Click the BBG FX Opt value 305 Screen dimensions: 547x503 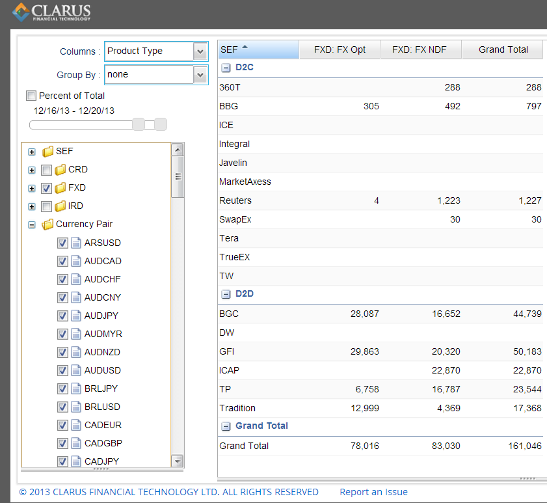coord(371,107)
